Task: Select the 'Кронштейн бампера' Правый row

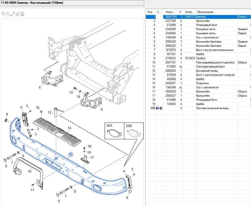Action: point(208,42)
